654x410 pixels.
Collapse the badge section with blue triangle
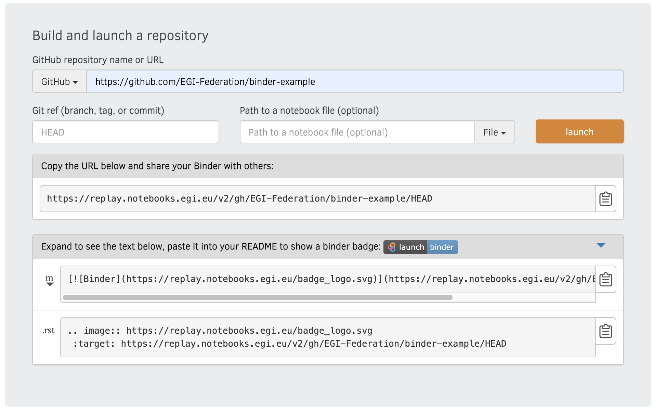tap(601, 245)
